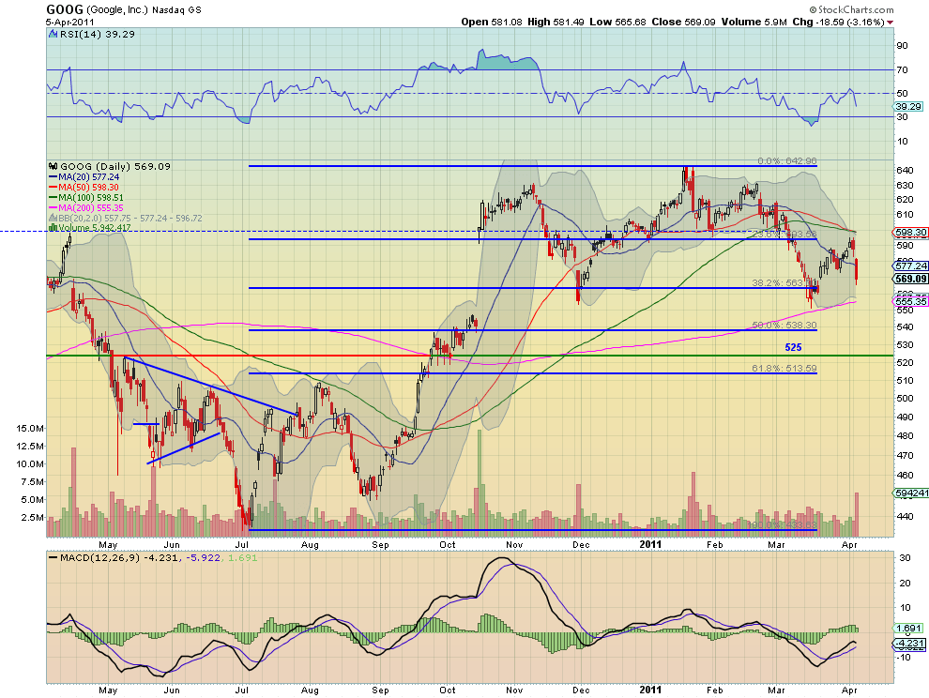Click the -5.922 MACD signal value in legend
Viewport: 929px width, 698px height.
point(202,558)
